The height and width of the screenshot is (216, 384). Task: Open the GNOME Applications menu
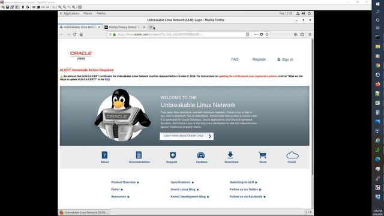point(71,13)
